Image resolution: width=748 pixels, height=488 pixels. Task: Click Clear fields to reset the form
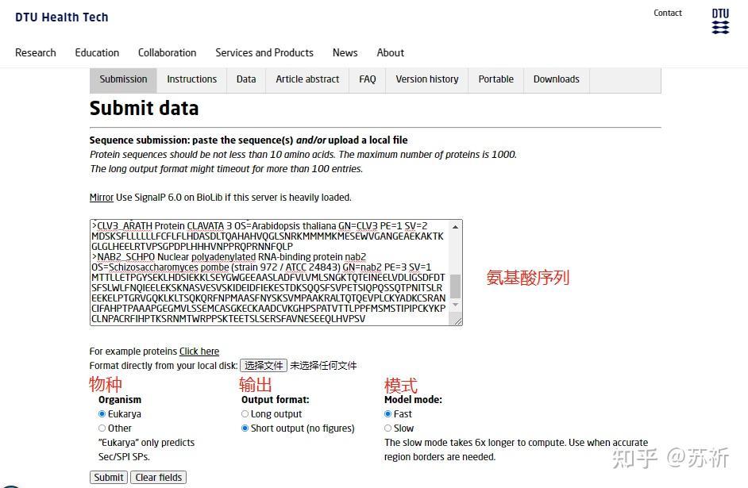pyautogui.click(x=158, y=477)
